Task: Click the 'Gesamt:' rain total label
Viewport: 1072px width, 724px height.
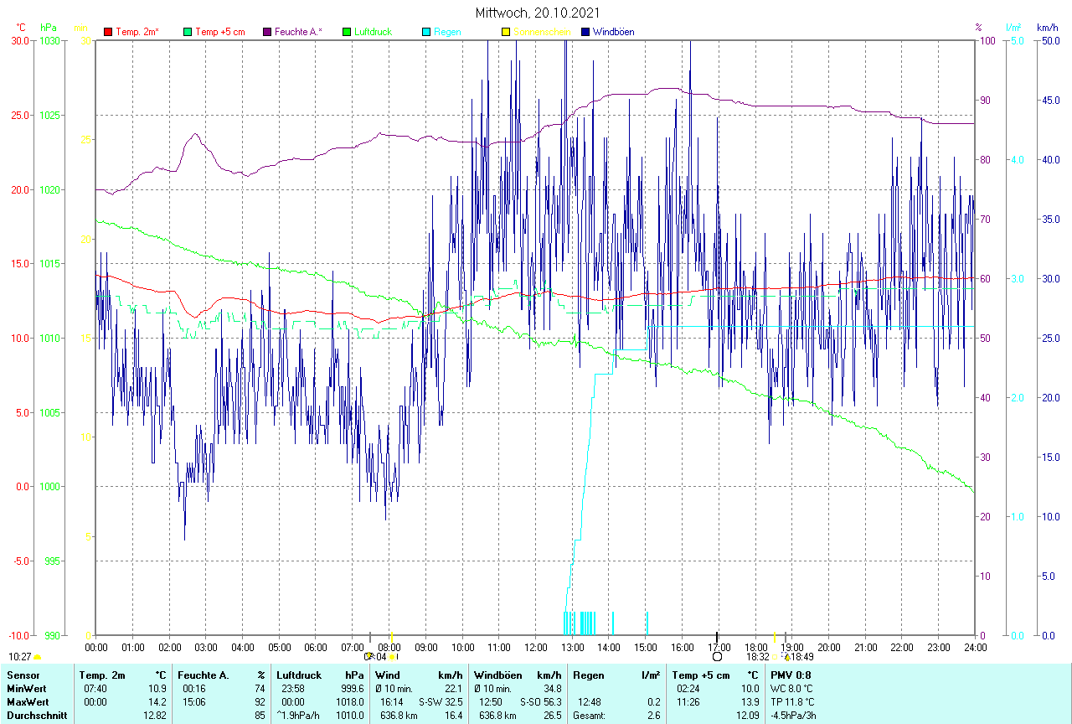Action: coord(589,716)
